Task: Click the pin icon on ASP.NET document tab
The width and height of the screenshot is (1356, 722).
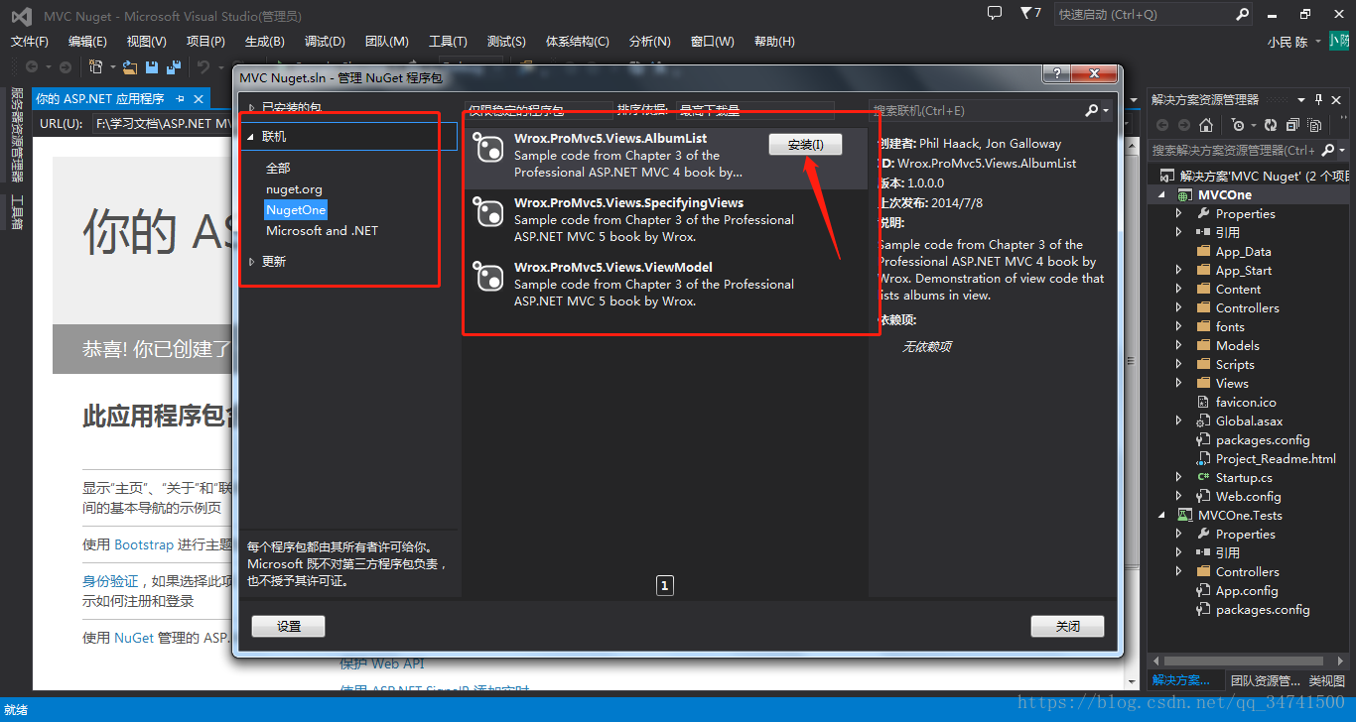Action: coord(181,99)
